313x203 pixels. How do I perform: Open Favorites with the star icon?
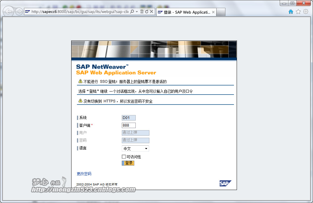tap(298, 12)
